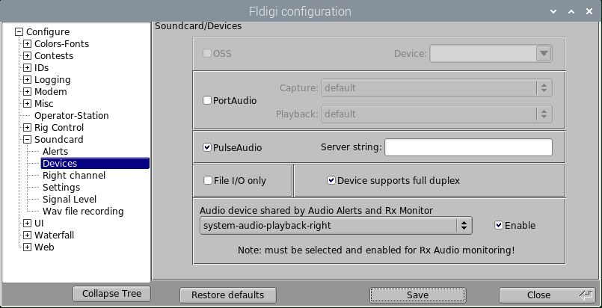Expand the Contests tree node
602x308 pixels.
click(x=27, y=55)
